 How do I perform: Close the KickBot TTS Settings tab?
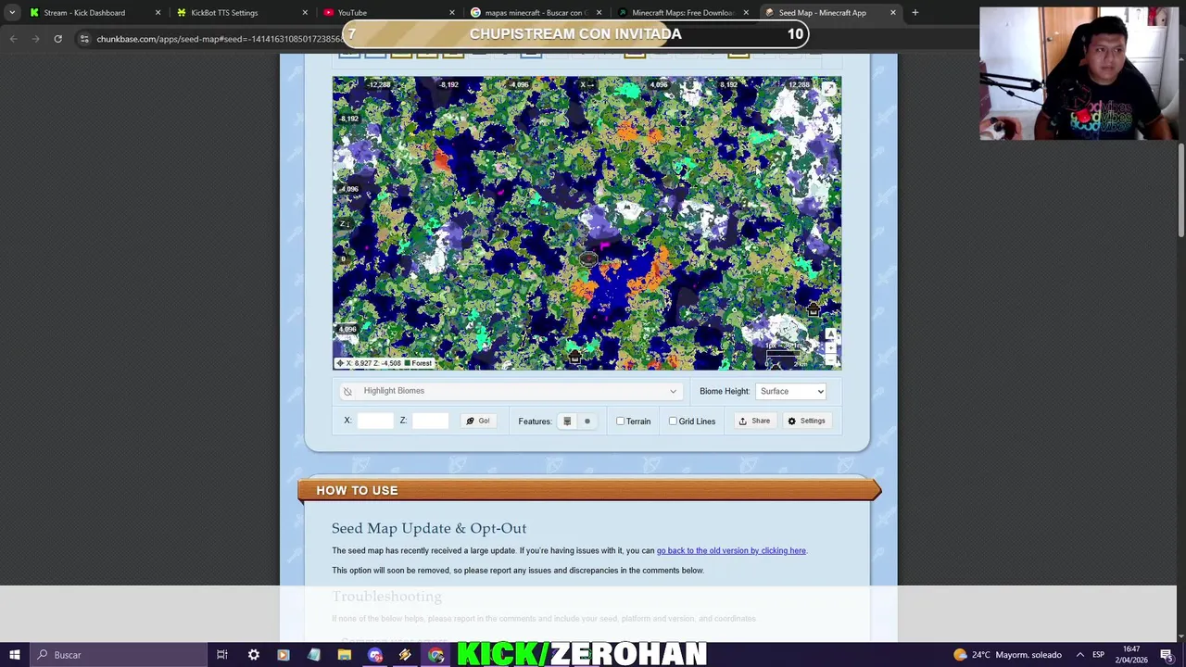click(305, 13)
